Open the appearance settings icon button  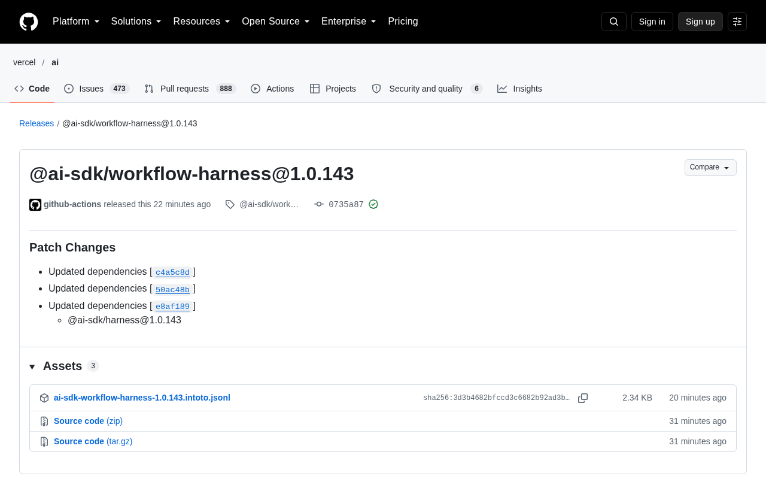click(737, 22)
